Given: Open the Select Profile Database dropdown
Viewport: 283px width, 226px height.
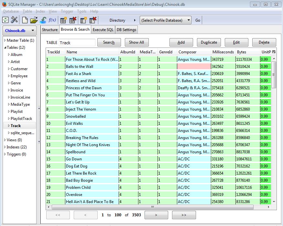Looking at the screenshot, I should tap(165, 20).
